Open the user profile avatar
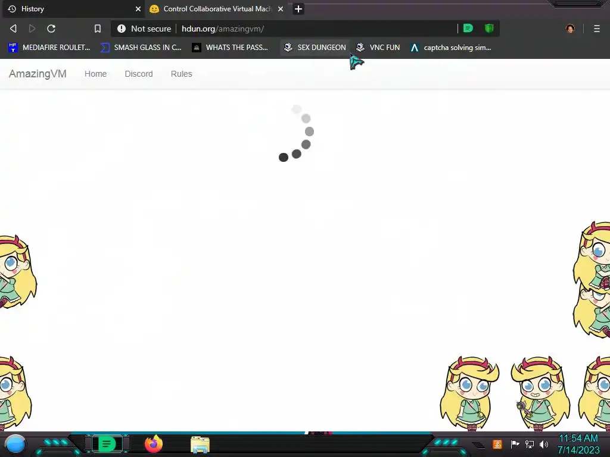Screen dimensions: 610x457 click(x=570, y=29)
